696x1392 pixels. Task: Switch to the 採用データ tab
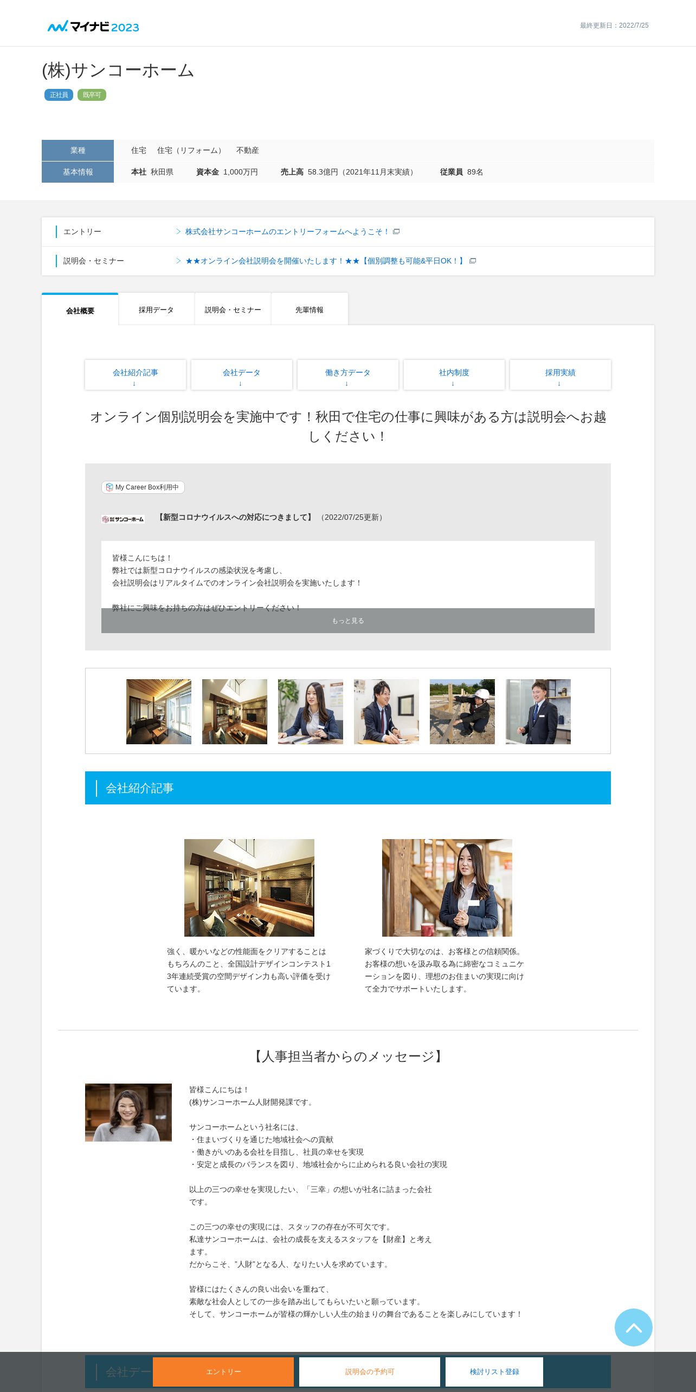tap(156, 310)
